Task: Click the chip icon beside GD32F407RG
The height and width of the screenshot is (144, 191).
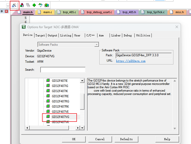Action: (x=48, y=101)
